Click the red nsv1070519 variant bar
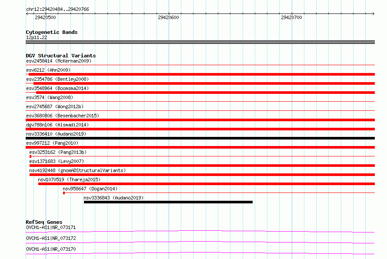The image size is (387, 259). click(x=207, y=184)
